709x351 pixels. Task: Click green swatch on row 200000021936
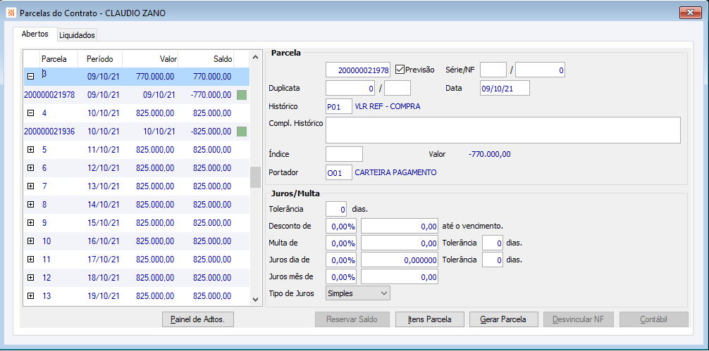(242, 132)
